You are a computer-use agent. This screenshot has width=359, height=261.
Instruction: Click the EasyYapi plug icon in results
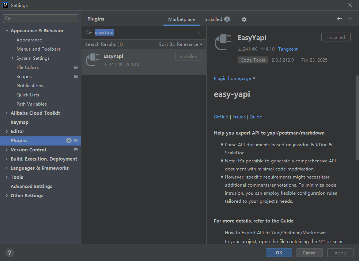point(92,60)
